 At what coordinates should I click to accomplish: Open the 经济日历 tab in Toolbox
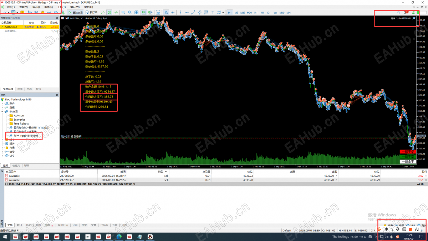(63, 225)
